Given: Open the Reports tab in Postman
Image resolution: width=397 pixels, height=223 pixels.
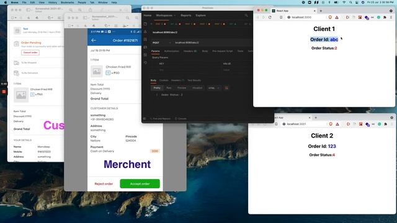Looking at the screenshot, I should click(186, 15).
